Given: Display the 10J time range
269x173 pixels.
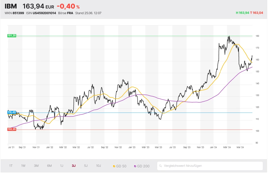Looking at the screenshot, I should (x=98, y=166).
